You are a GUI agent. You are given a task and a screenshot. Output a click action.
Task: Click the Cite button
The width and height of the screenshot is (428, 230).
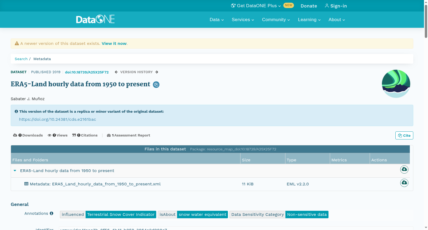(404, 135)
